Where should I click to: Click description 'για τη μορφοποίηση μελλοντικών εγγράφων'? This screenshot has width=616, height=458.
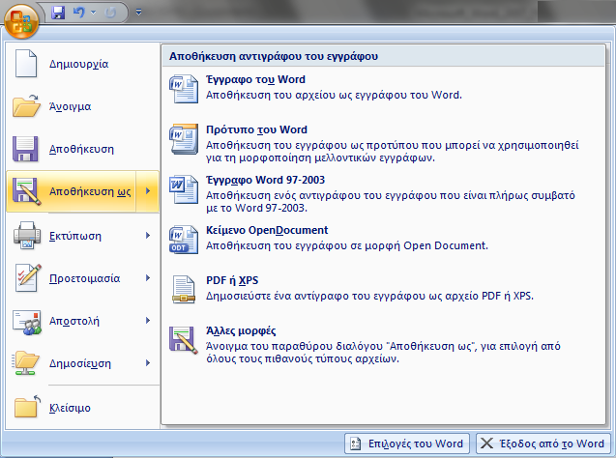[x=320, y=157]
